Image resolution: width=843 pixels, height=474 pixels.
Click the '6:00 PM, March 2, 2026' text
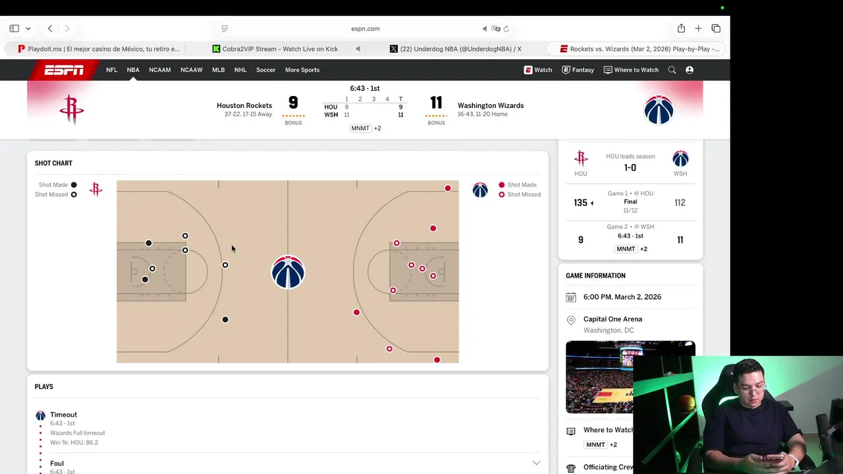tap(622, 297)
